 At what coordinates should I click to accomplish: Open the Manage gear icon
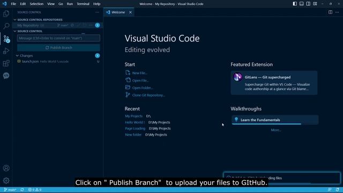tap(6, 181)
